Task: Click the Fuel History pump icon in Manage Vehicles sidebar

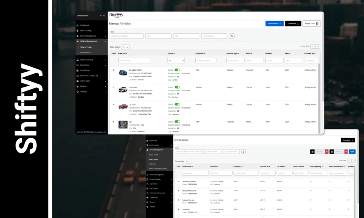Action: click(77, 70)
